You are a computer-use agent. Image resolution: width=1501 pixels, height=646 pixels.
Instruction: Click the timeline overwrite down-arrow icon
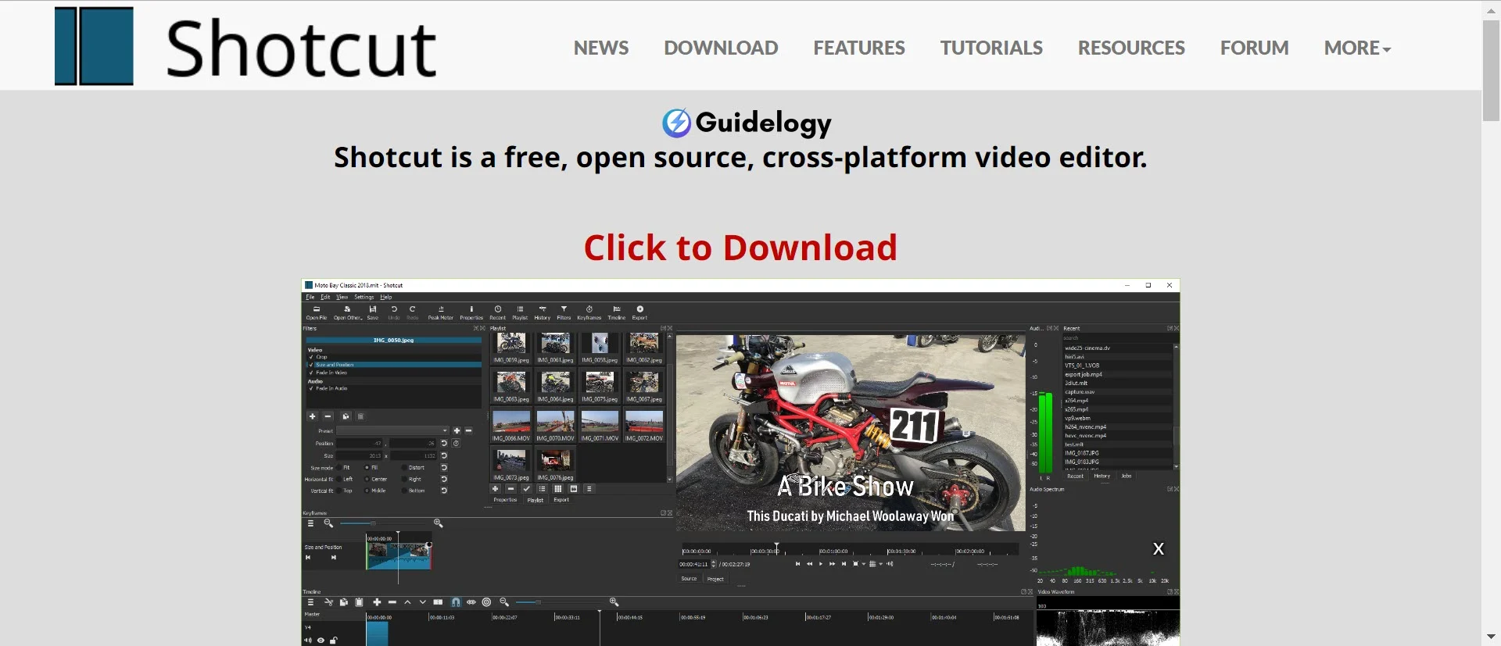pos(423,602)
